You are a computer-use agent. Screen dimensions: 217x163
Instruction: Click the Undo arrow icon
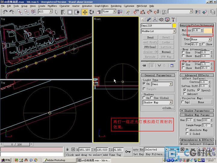tap(5, 12)
